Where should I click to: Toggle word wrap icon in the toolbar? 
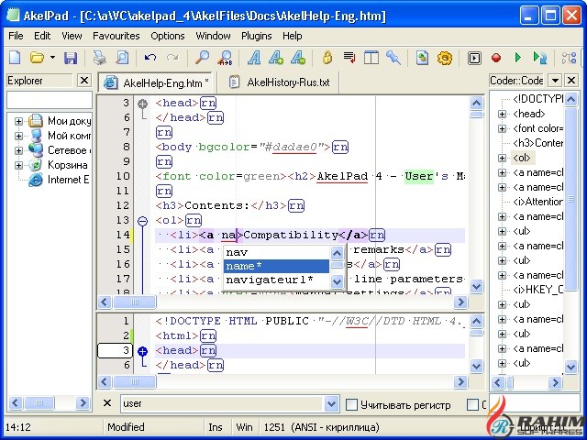pos(349,58)
